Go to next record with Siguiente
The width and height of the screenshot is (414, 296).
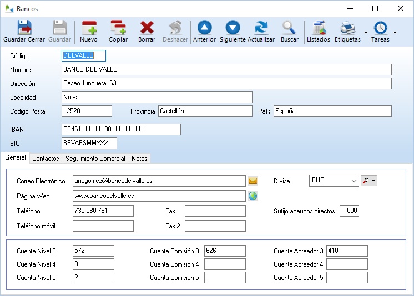click(x=233, y=32)
